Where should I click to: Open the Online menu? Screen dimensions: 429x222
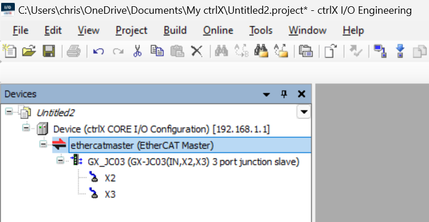click(x=218, y=30)
